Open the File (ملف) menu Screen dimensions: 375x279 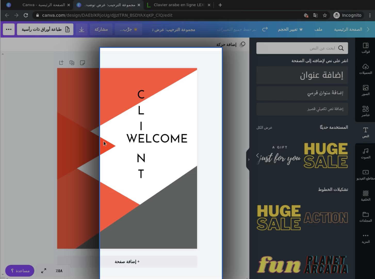318,29
